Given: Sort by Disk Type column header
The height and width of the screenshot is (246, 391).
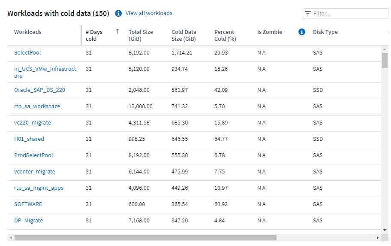Looking at the screenshot, I should click(325, 32).
